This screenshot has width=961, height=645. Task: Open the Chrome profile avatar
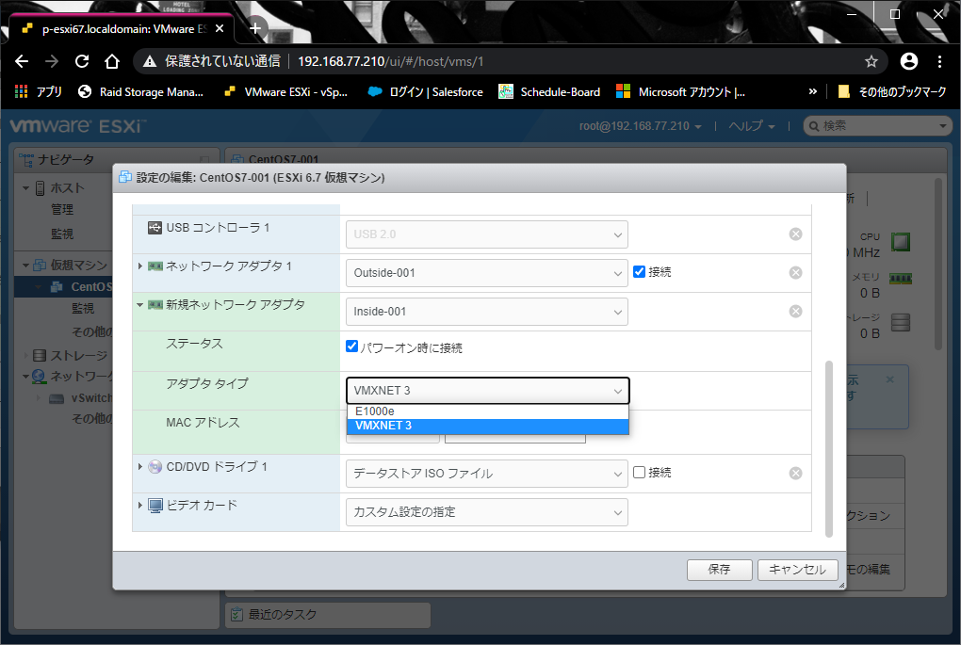909,61
